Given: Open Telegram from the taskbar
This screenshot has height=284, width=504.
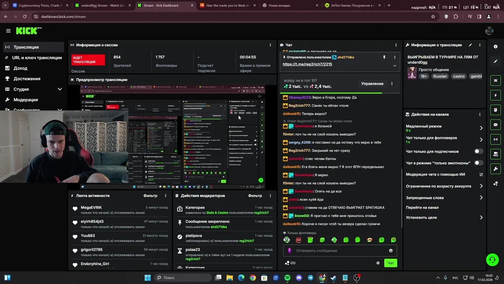Looking at the screenshot, I should point(310,278).
